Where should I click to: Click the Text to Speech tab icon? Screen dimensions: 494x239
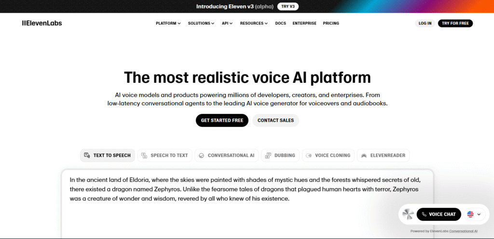[x=87, y=155]
